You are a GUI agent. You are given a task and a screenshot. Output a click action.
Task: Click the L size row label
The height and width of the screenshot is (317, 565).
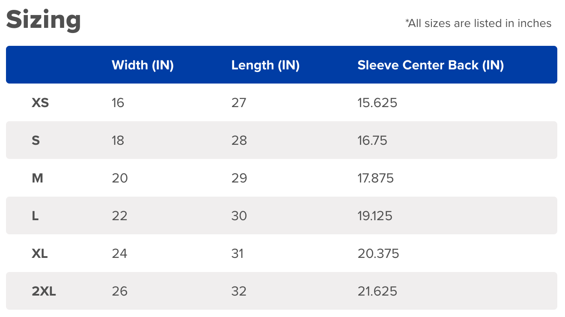pos(35,216)
